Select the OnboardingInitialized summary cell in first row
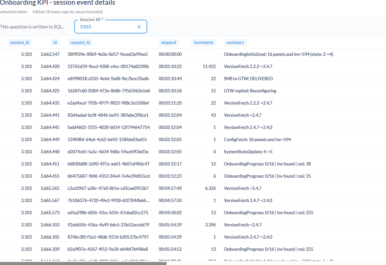This screenshot has height=265, width=386. tap(278, 54)
